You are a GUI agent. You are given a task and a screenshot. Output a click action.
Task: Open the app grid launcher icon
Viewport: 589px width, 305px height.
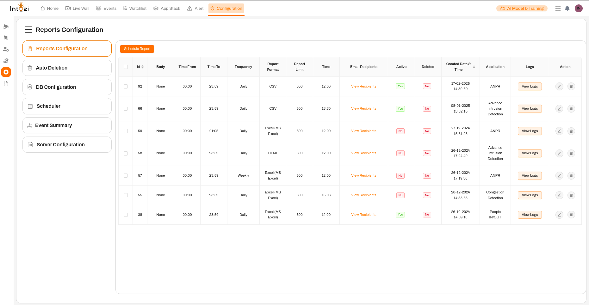[x=558, y=8]
